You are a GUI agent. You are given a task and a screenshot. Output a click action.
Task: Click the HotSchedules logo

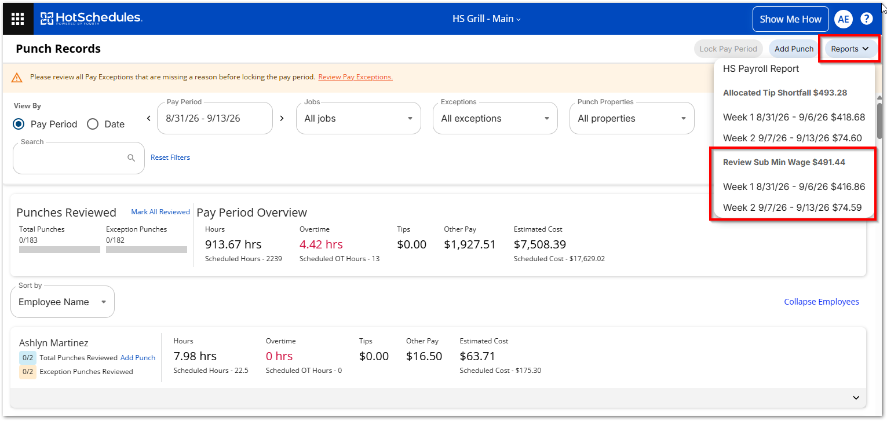[91, 19]
